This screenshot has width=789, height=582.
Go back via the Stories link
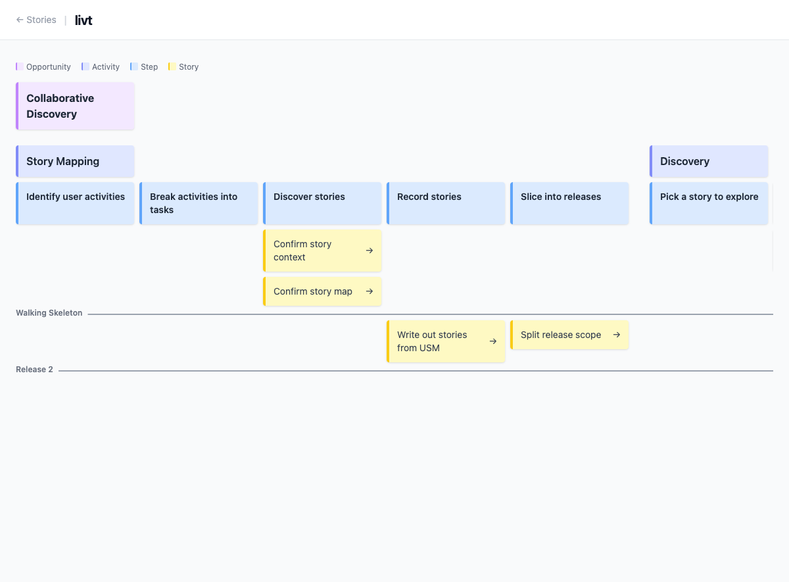point(36,20)
